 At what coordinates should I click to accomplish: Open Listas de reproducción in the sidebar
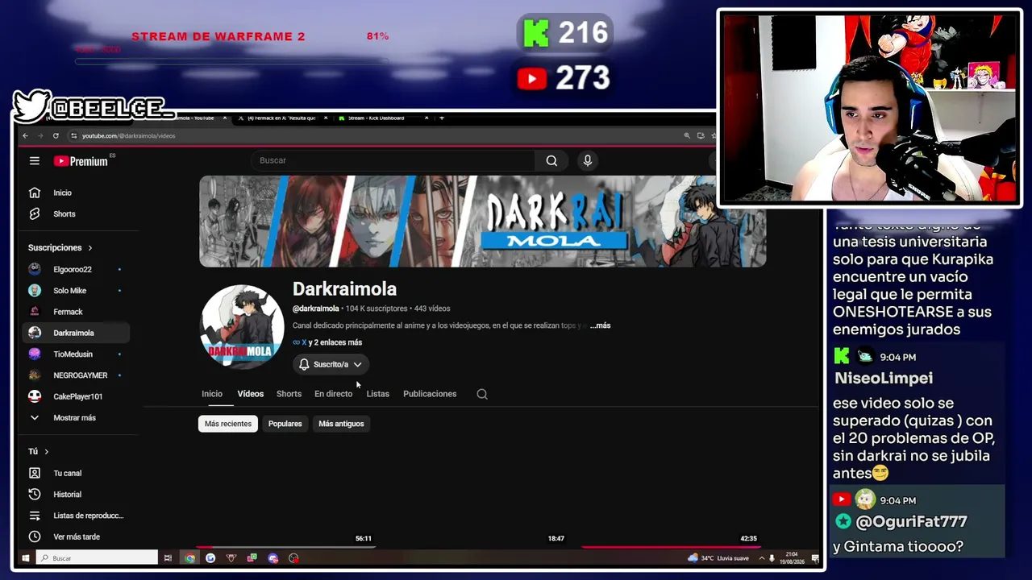tap(75, 516)
